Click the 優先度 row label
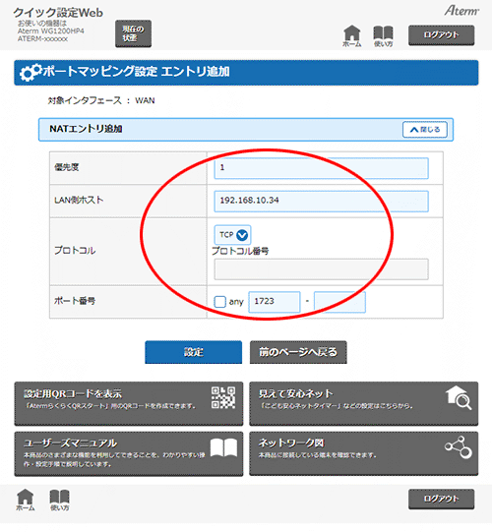The image size is (492, 532). 67,167
